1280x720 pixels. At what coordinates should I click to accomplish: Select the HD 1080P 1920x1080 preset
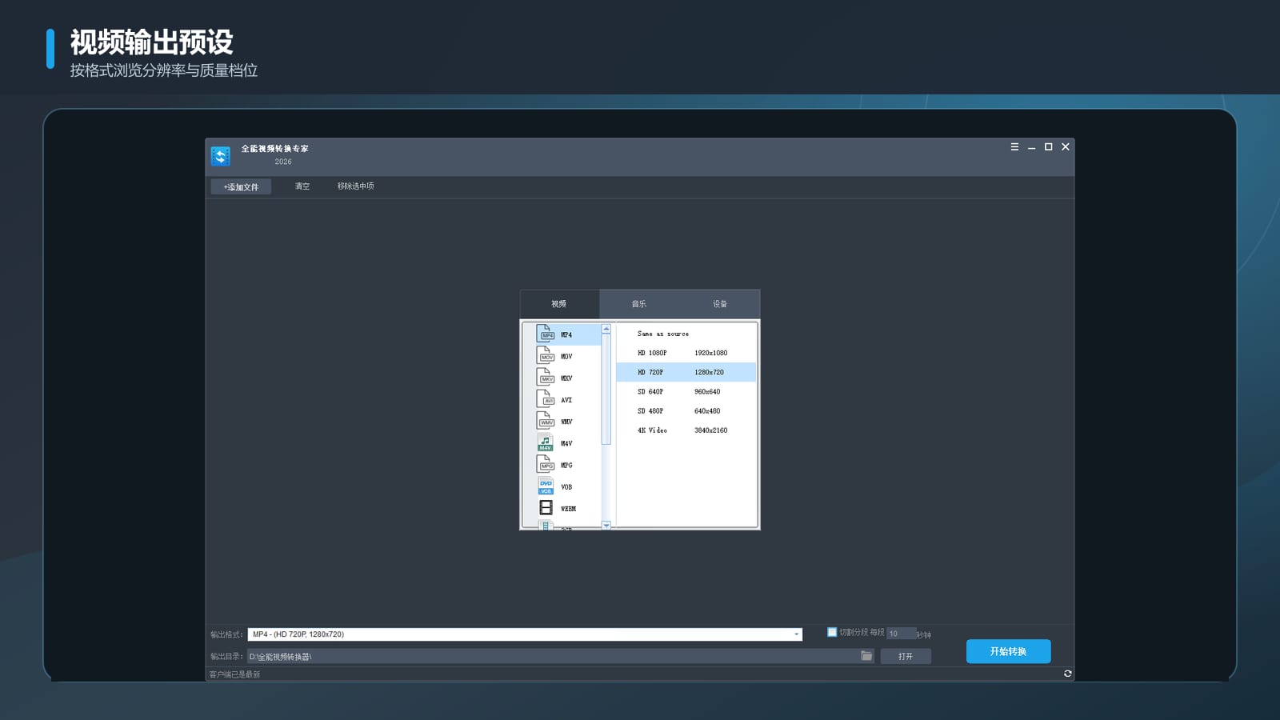[686, 353]
